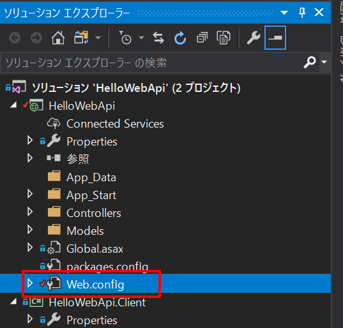Click the Controllers folder icon
Image resolution: width=343 pixels, height=328 pixels.
point(54,211)
